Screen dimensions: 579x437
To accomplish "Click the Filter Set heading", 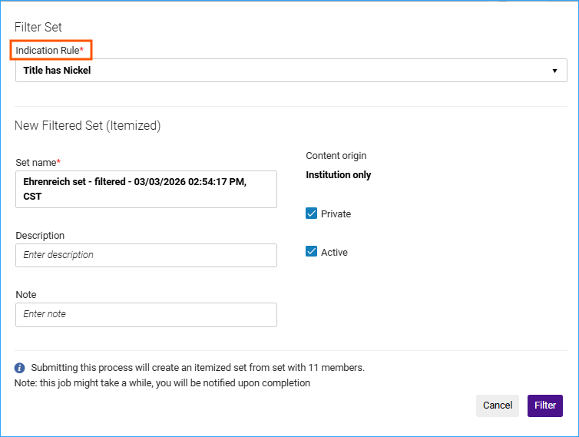I will point(38,27).
